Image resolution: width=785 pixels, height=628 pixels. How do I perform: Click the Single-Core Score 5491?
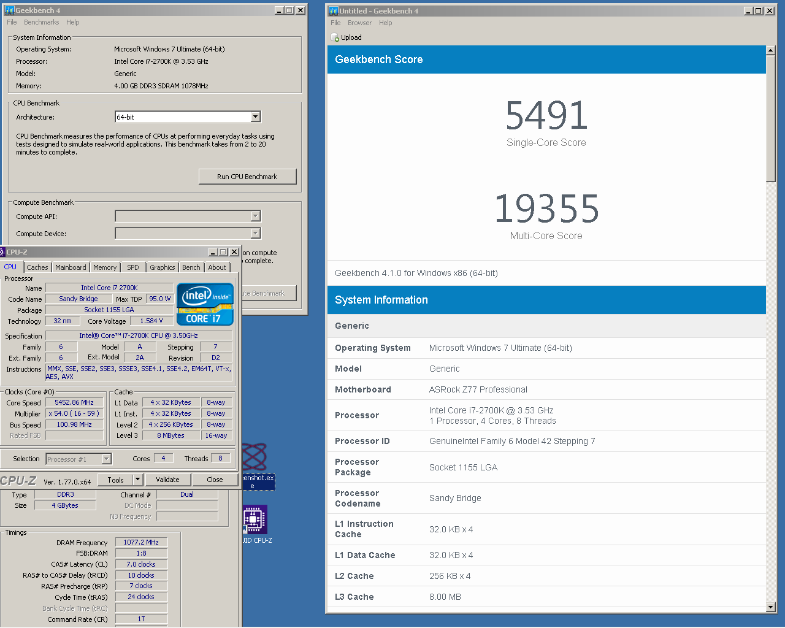click(x=546, y=115)
